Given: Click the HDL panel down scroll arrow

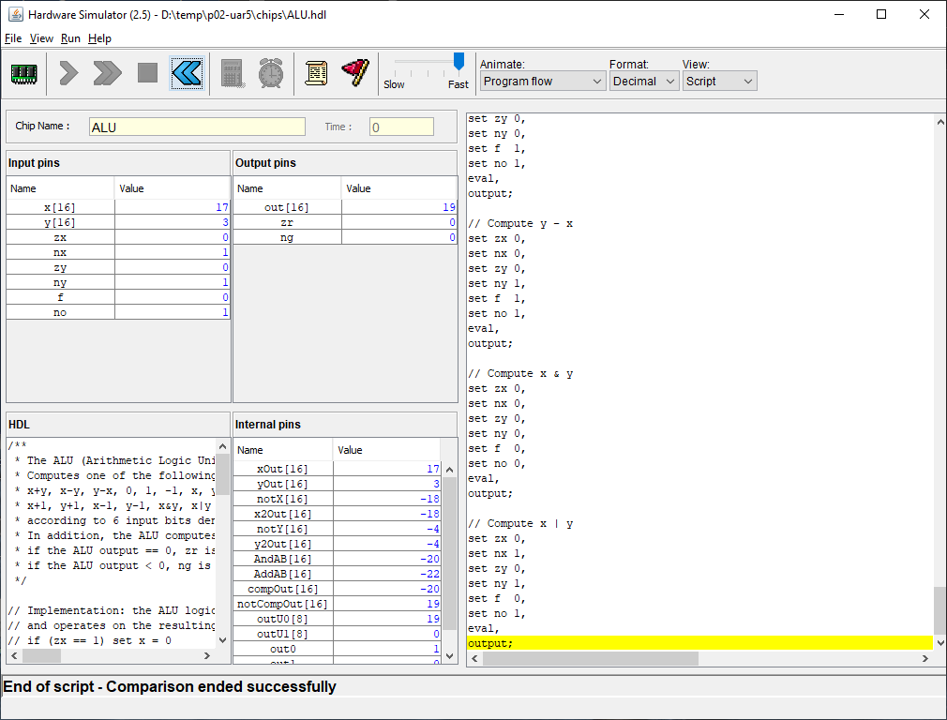Looking at the screenshot, I should click(x=223, y=639).
